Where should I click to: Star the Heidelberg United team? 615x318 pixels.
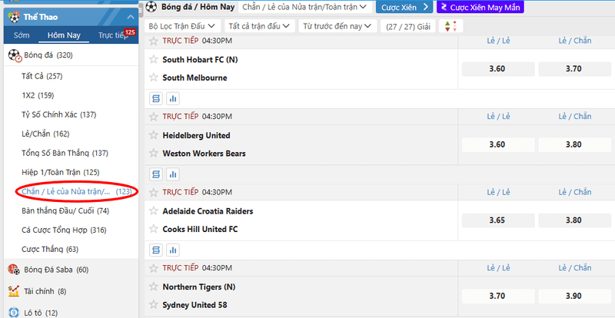154,135
